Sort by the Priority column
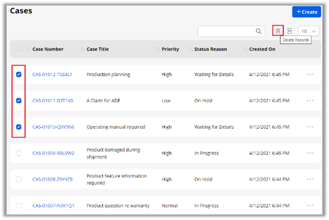 click(170, 49)
